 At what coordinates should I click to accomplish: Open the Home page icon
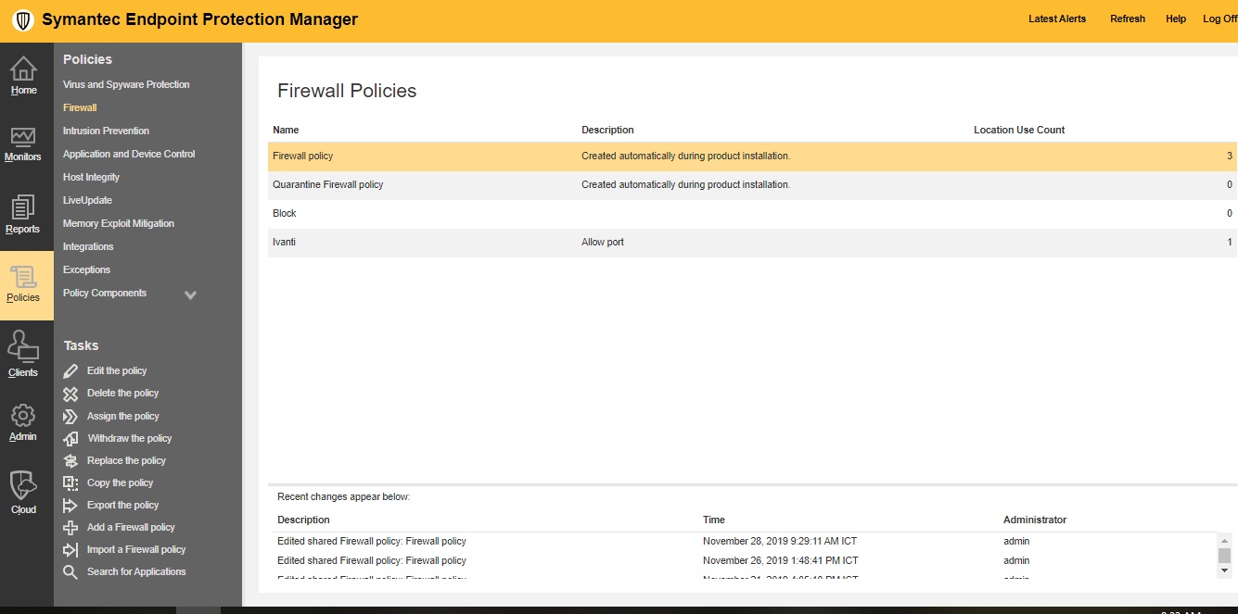point(23,69)
